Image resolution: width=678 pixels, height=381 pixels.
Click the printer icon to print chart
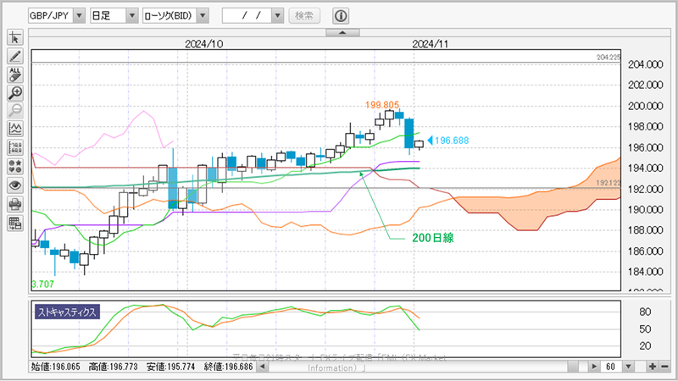(x=15, y=204)
